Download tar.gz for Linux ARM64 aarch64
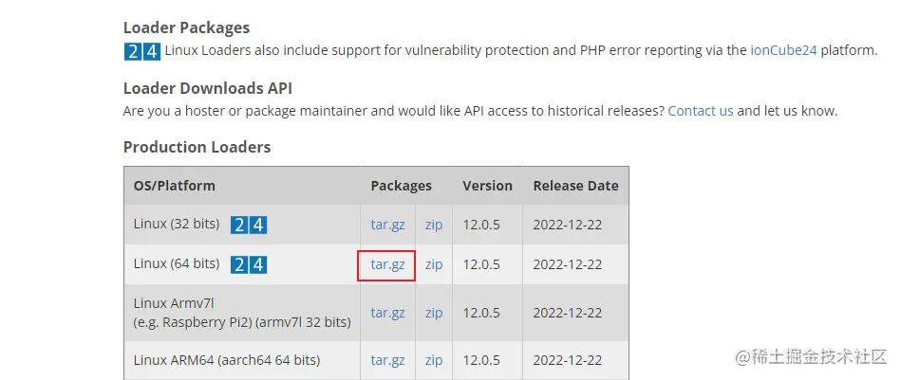This screenshot has height=380, width=901. coord(387,361)
